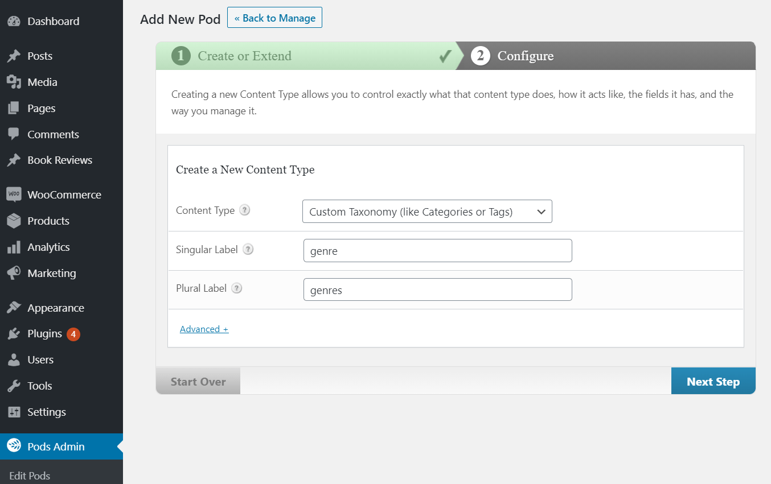Click the Book Reviews pin icon

click(14, 160)
